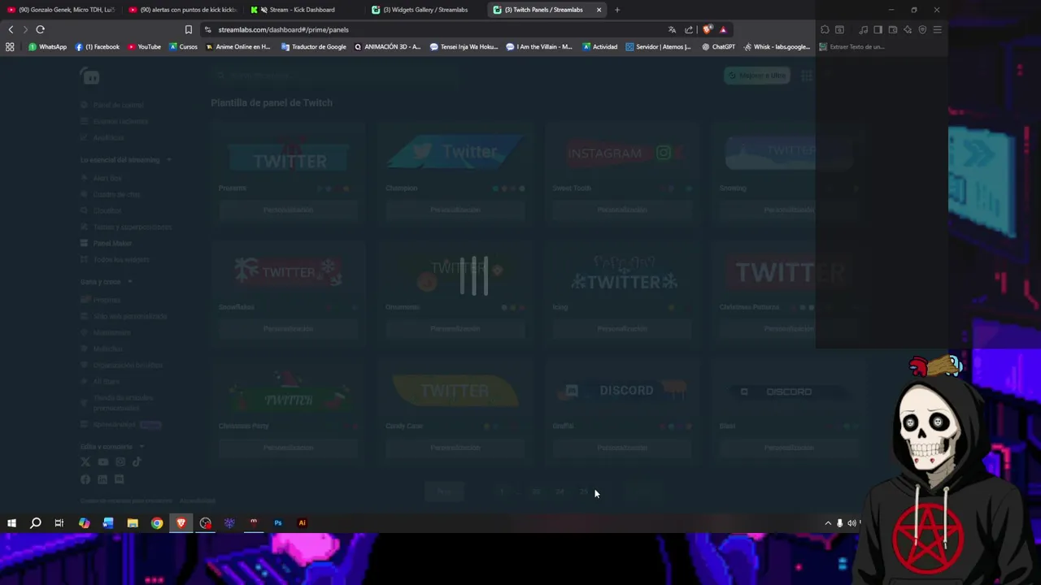Close the Twitch Panels / Streamlabs tab
Screen dimensions: 1041x585
pyautogui.click(x=599, y=10)
